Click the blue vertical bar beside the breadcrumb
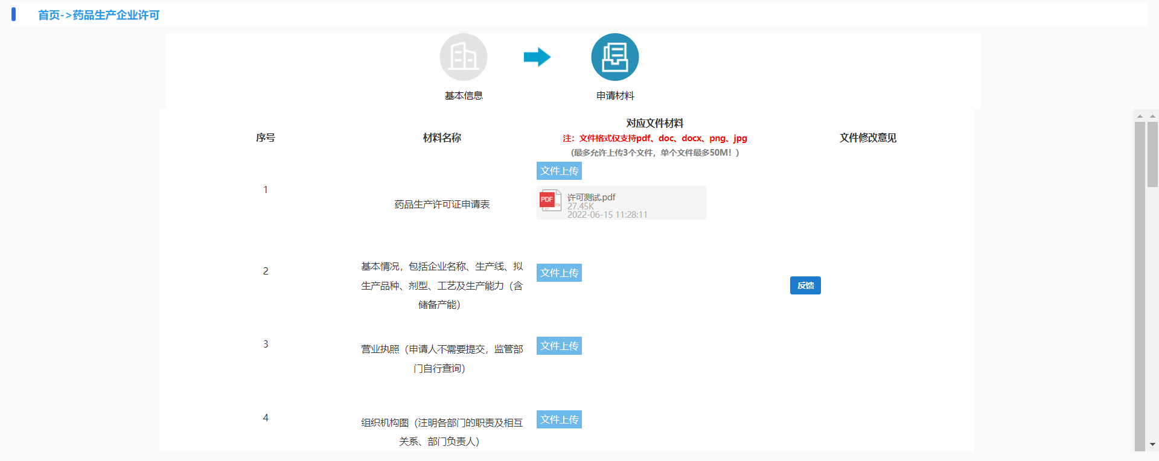 pyautogui.click(x=13, y=14)
